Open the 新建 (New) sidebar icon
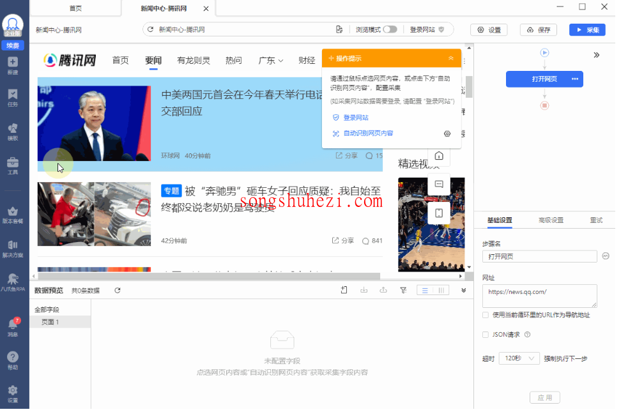The height and width of the screenshot is (412, 621). point(13,65)
